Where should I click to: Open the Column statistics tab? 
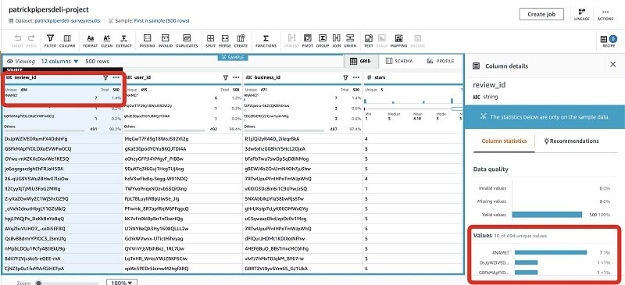pyautogui.click(x=504, y=141)
